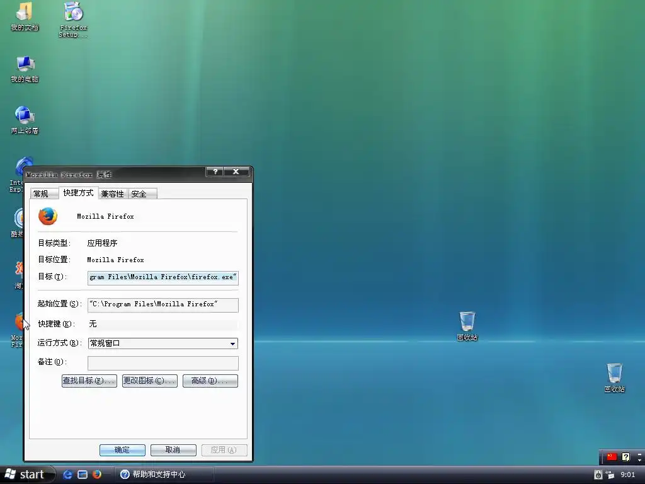This screenshot has height=484, width=645.
Task: Click the Firefox logo in the properties dialog
Action: click(48, 216)
